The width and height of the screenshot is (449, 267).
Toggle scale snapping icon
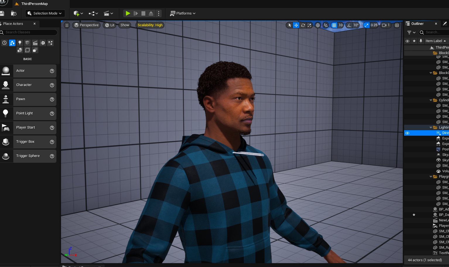pyautogui.click(x=366, y=25)
